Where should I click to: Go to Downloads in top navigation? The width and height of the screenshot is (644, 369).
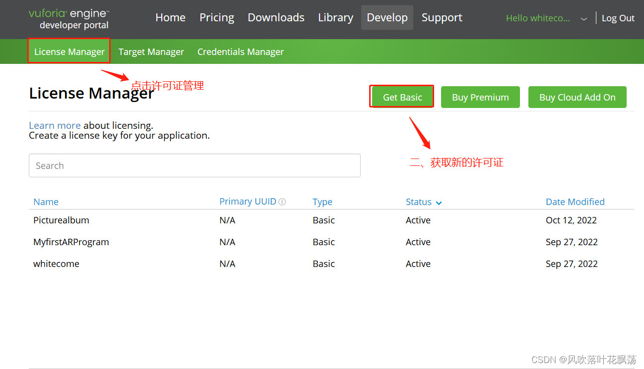pyautogui.click(x=276, y=17)
